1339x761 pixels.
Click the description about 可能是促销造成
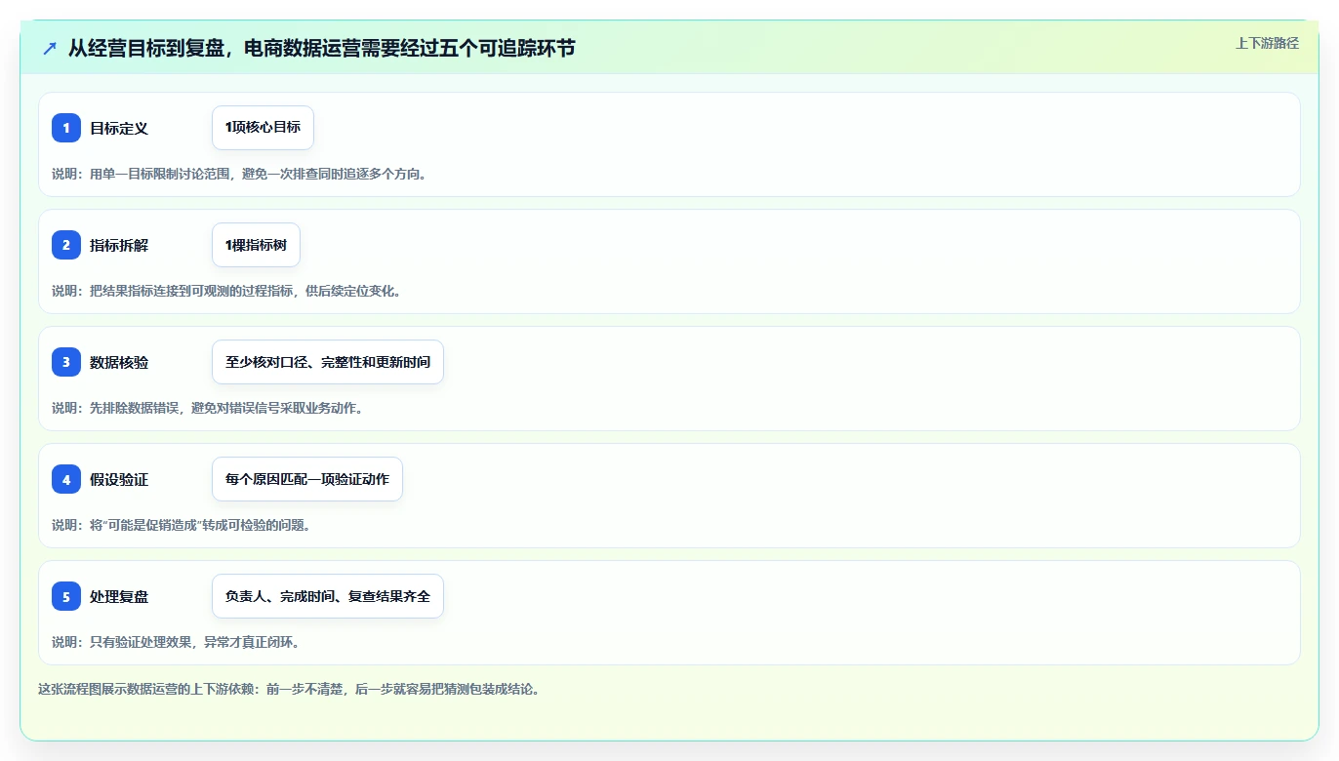tap(182, 525)
